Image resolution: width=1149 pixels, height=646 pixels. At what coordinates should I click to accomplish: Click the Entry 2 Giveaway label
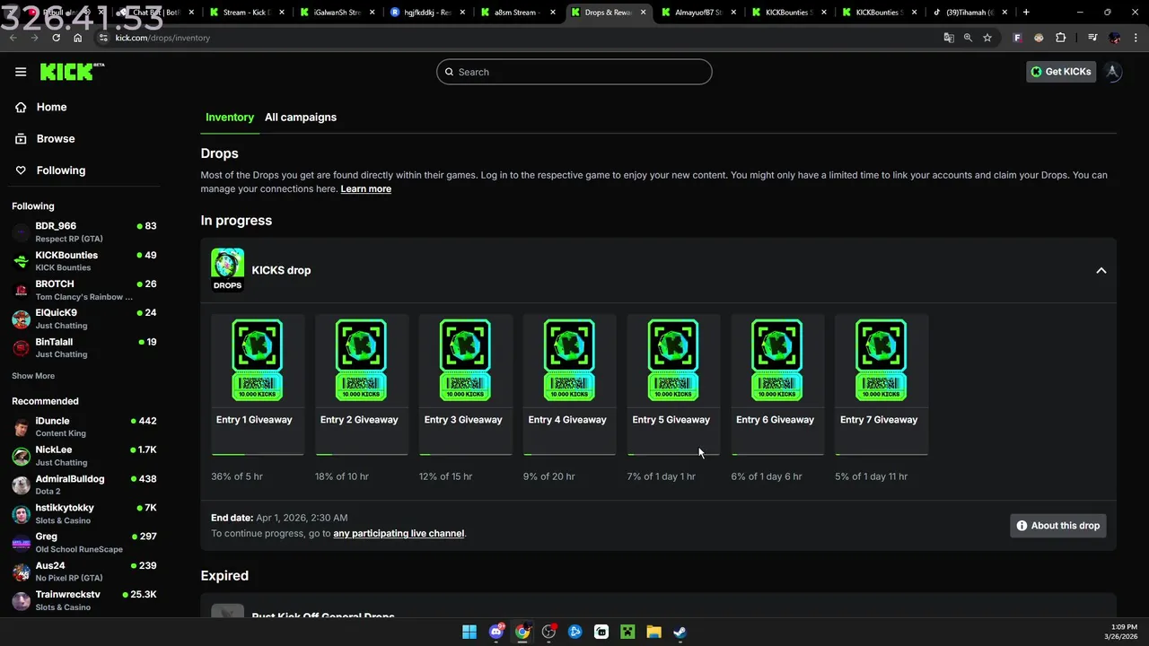[359, 420]
